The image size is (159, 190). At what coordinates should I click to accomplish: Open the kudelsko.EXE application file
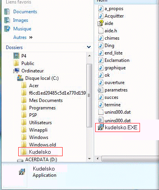pos(117,127)
